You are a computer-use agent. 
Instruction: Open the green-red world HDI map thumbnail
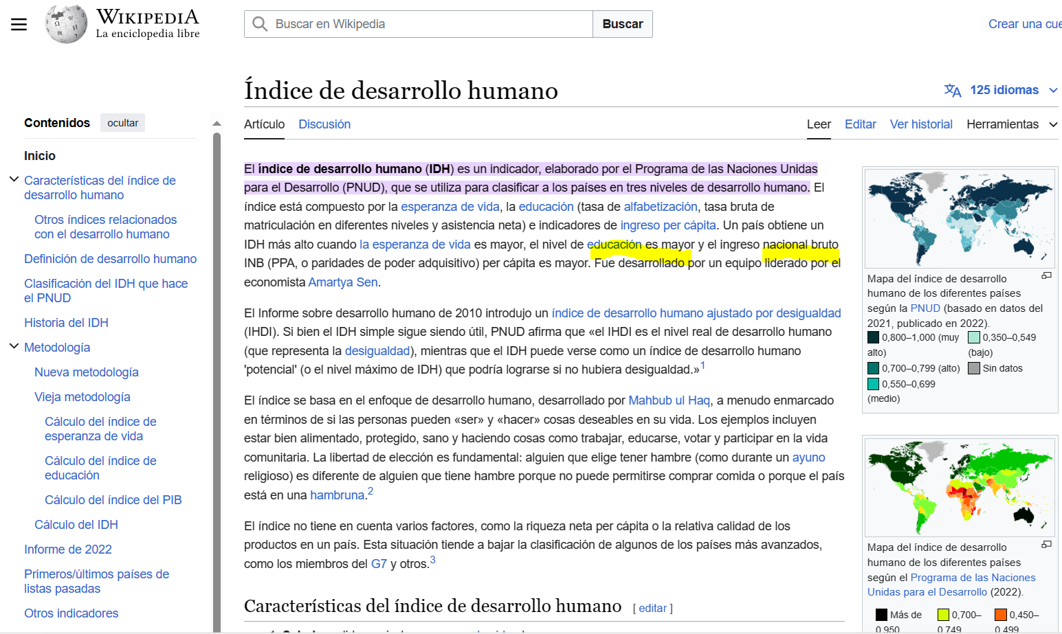(960, 488)
